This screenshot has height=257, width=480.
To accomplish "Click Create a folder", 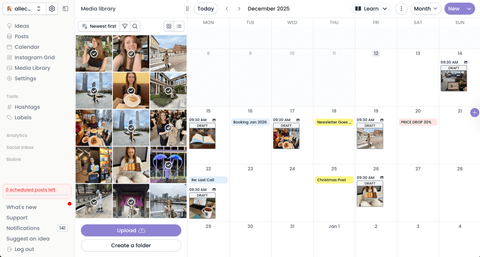I will tap(131, 245).
